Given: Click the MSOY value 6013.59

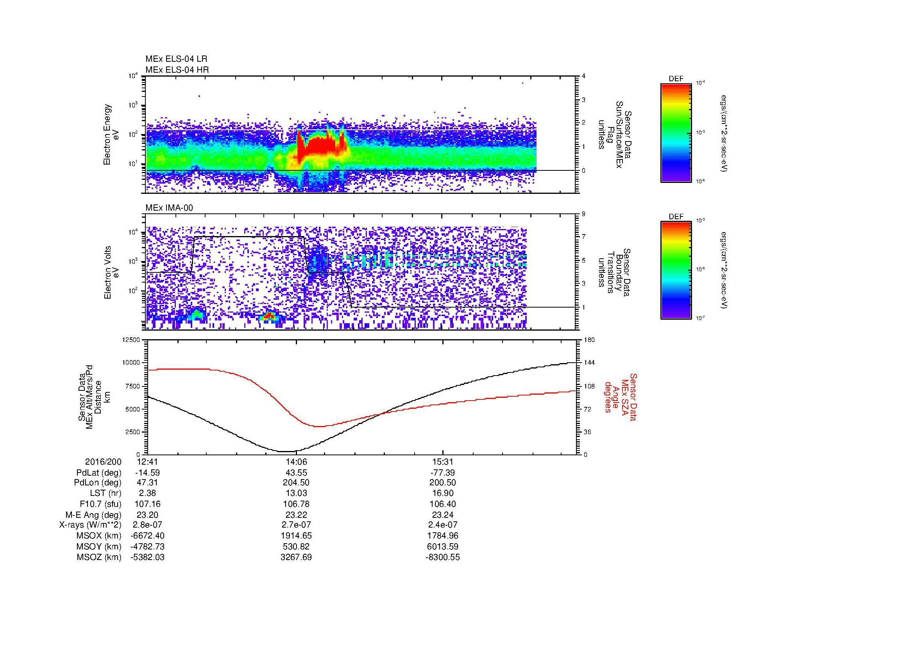Looking at the screenshot, I should [443, 546].
